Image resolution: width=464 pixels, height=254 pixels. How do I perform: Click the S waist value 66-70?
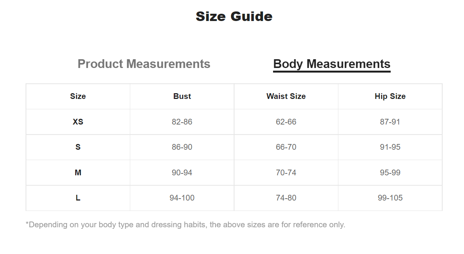pos(286,147)
